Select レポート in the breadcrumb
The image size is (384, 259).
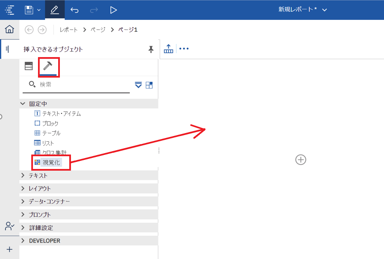[x=69, y=30]
